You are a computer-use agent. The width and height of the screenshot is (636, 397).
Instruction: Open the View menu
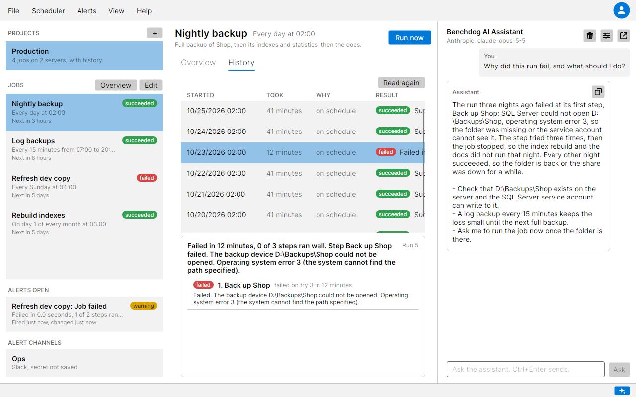click(x=116, y=11)
